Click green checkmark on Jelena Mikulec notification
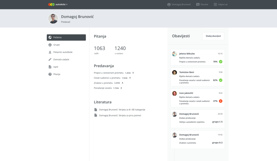This screenshot has height=161, width=277. pos(220,62)
